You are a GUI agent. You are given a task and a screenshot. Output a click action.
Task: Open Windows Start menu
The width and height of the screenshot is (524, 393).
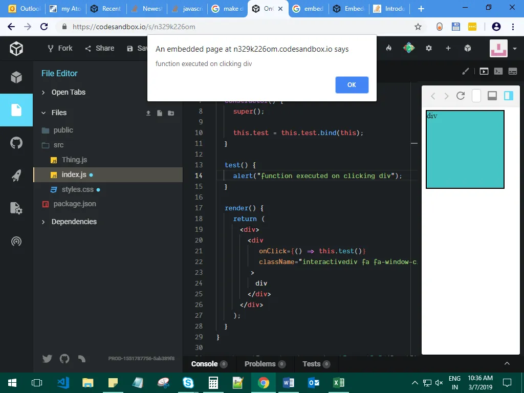[x=12, y=383]
